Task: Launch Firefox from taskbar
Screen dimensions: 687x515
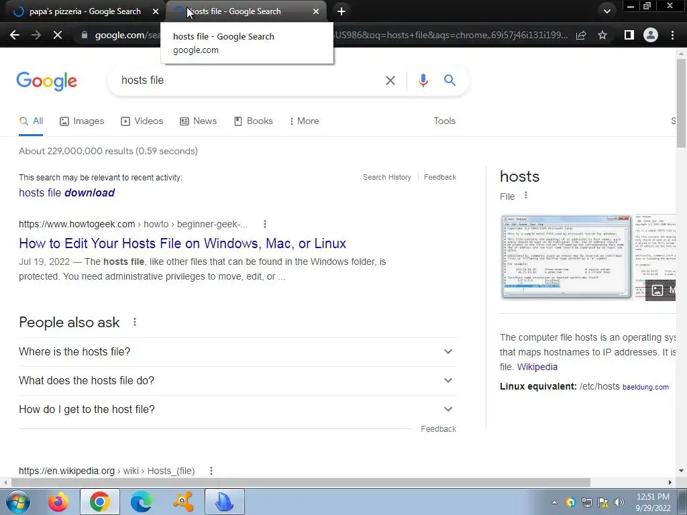Action: click(x=58, y=502)
